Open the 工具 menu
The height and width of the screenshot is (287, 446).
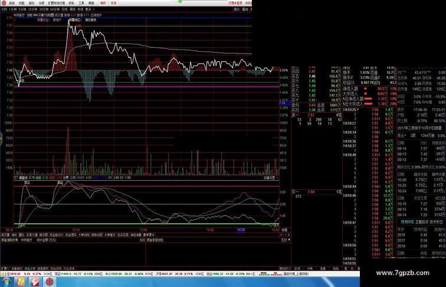(81, 3)
